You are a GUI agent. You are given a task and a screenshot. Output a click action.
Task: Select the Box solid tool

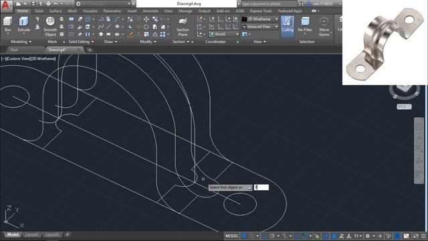7,25
